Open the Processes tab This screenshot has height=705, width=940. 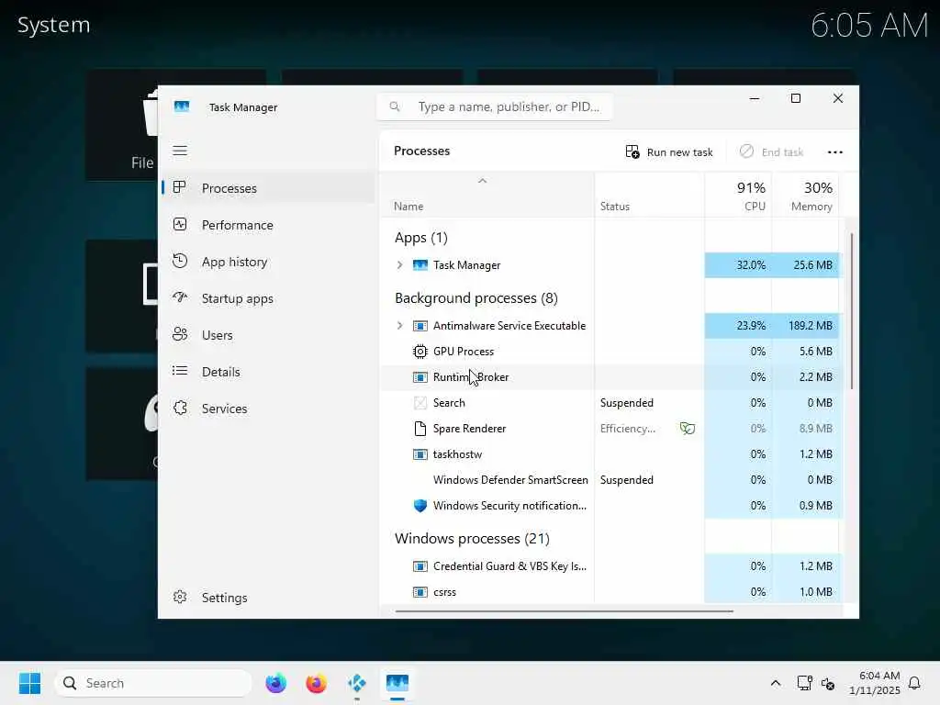(x=268, y=188)
